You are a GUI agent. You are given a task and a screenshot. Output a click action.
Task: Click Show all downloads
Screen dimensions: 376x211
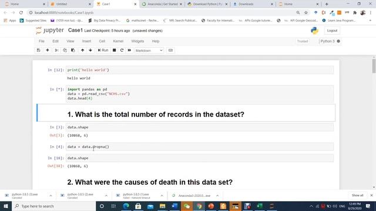click(358, 195)
